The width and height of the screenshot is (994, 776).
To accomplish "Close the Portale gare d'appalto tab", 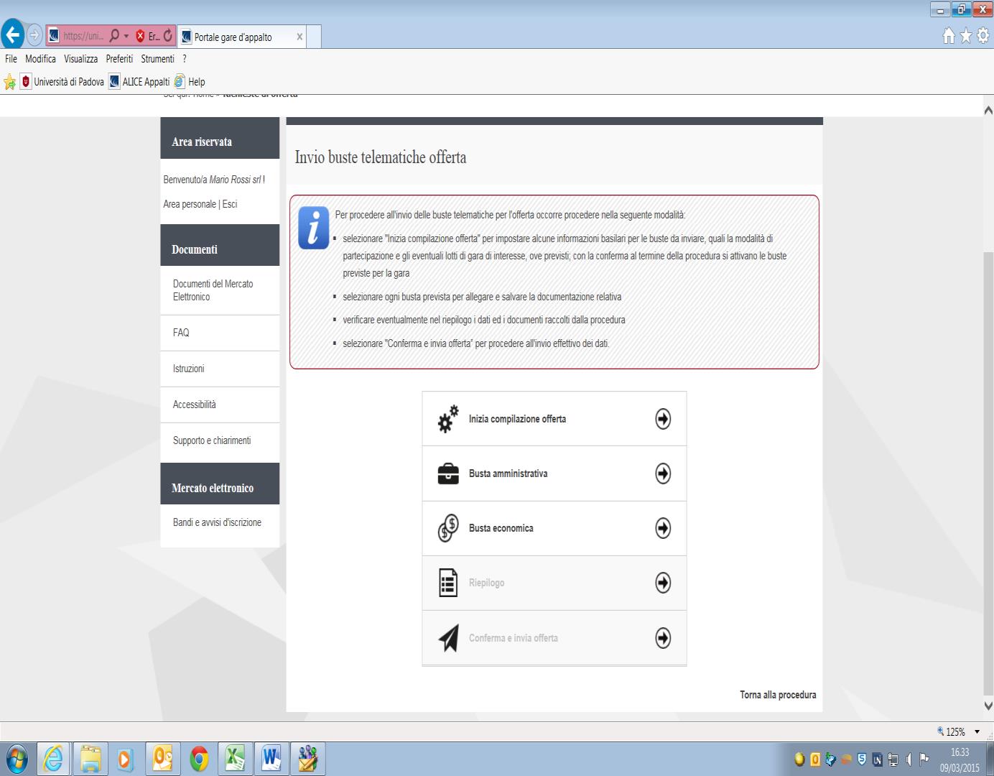I will pos(299,37).
